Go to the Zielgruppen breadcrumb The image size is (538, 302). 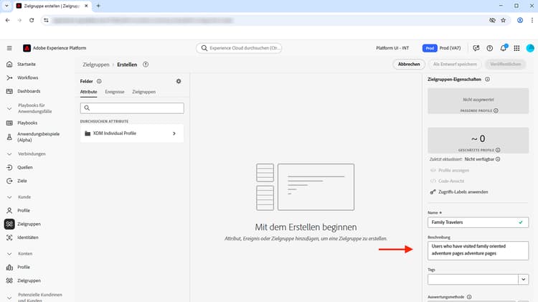point(95,65)
